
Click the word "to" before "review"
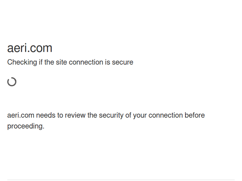tap(60, 115)
